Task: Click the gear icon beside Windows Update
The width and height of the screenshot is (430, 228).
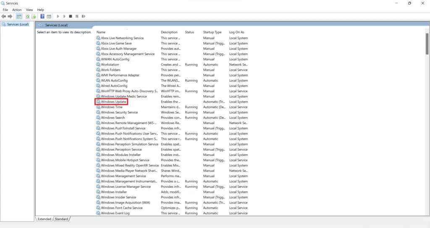Action: 98,102
